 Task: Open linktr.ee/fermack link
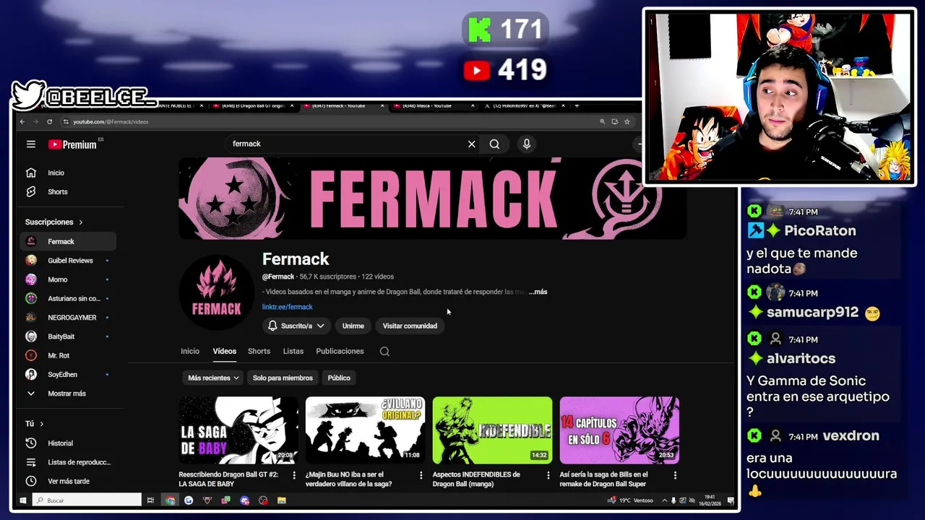tap(287, 307)
